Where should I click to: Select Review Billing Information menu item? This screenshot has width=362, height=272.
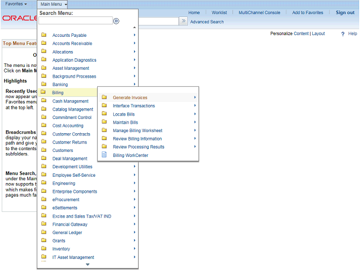click(x=137, y=139)
